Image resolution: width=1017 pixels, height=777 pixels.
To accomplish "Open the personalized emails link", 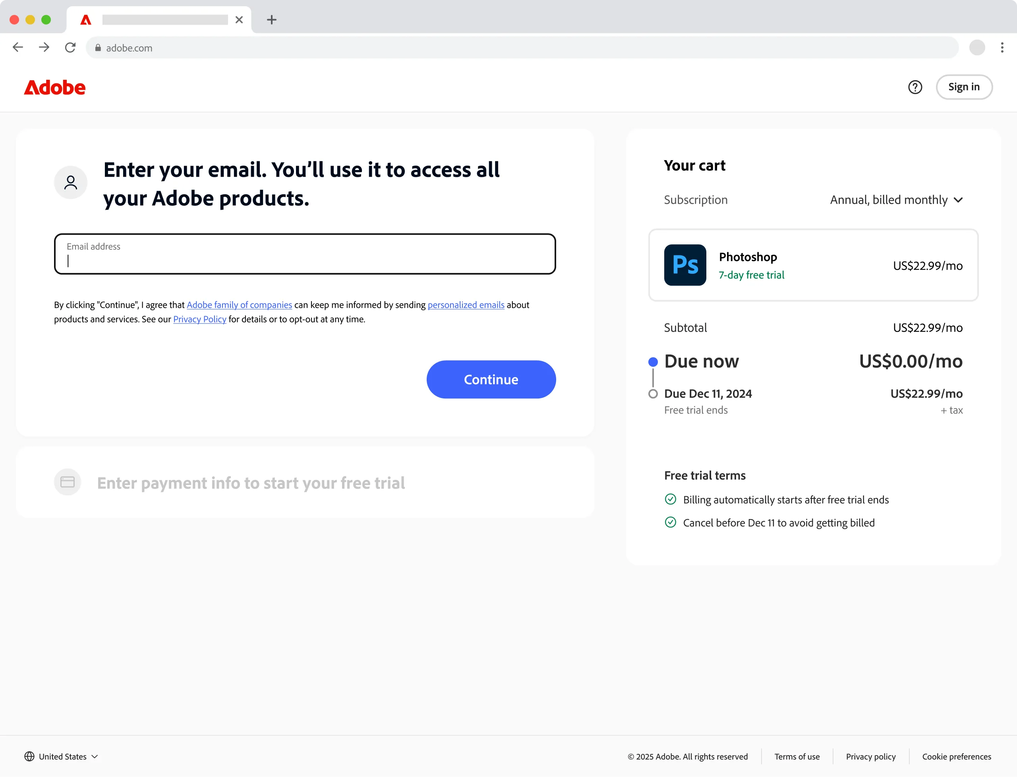I will (x=466, y=305).
